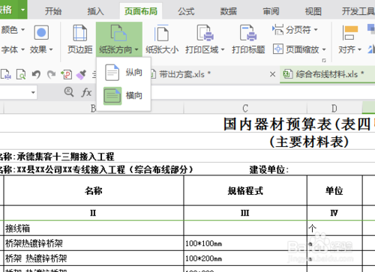Select column C header
Image resolution: width=375 pixels, height=272 pixels.
tap(245, 109)
